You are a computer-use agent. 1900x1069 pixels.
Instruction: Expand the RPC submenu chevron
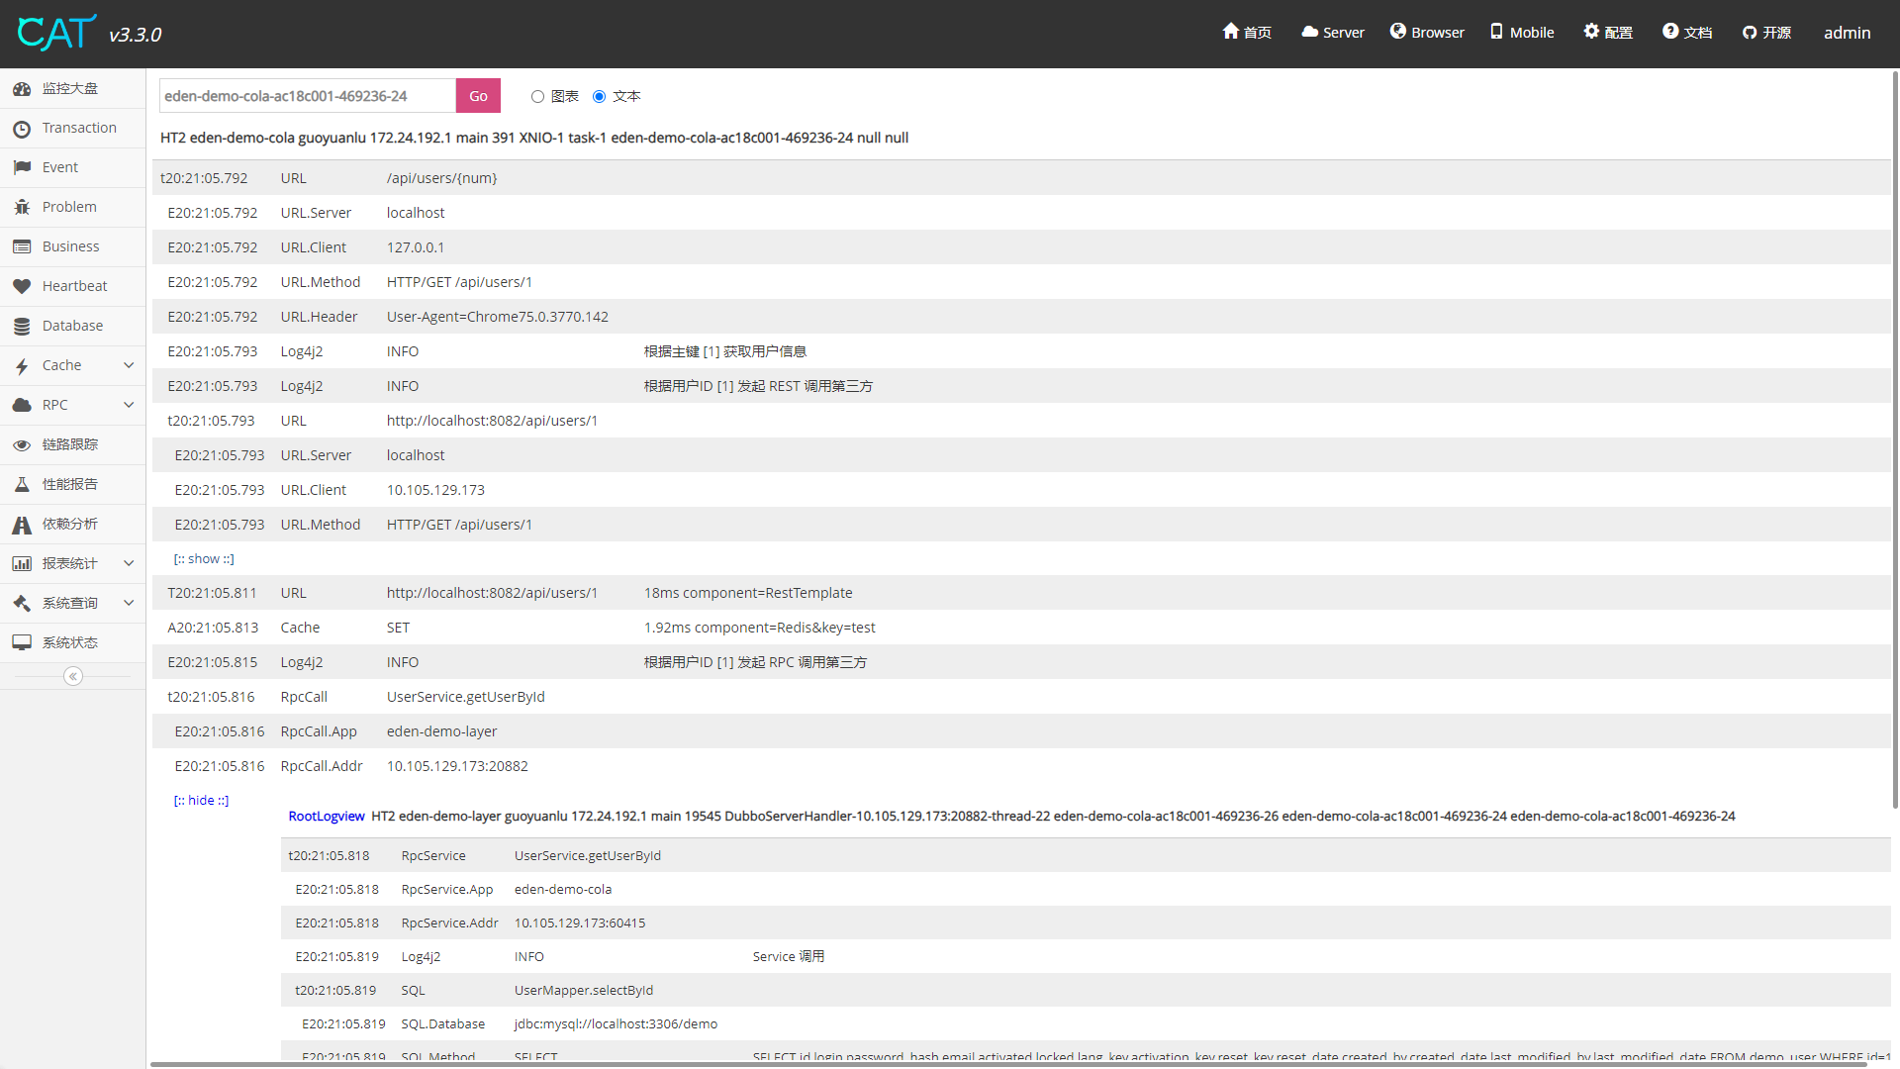click(129, 405)
